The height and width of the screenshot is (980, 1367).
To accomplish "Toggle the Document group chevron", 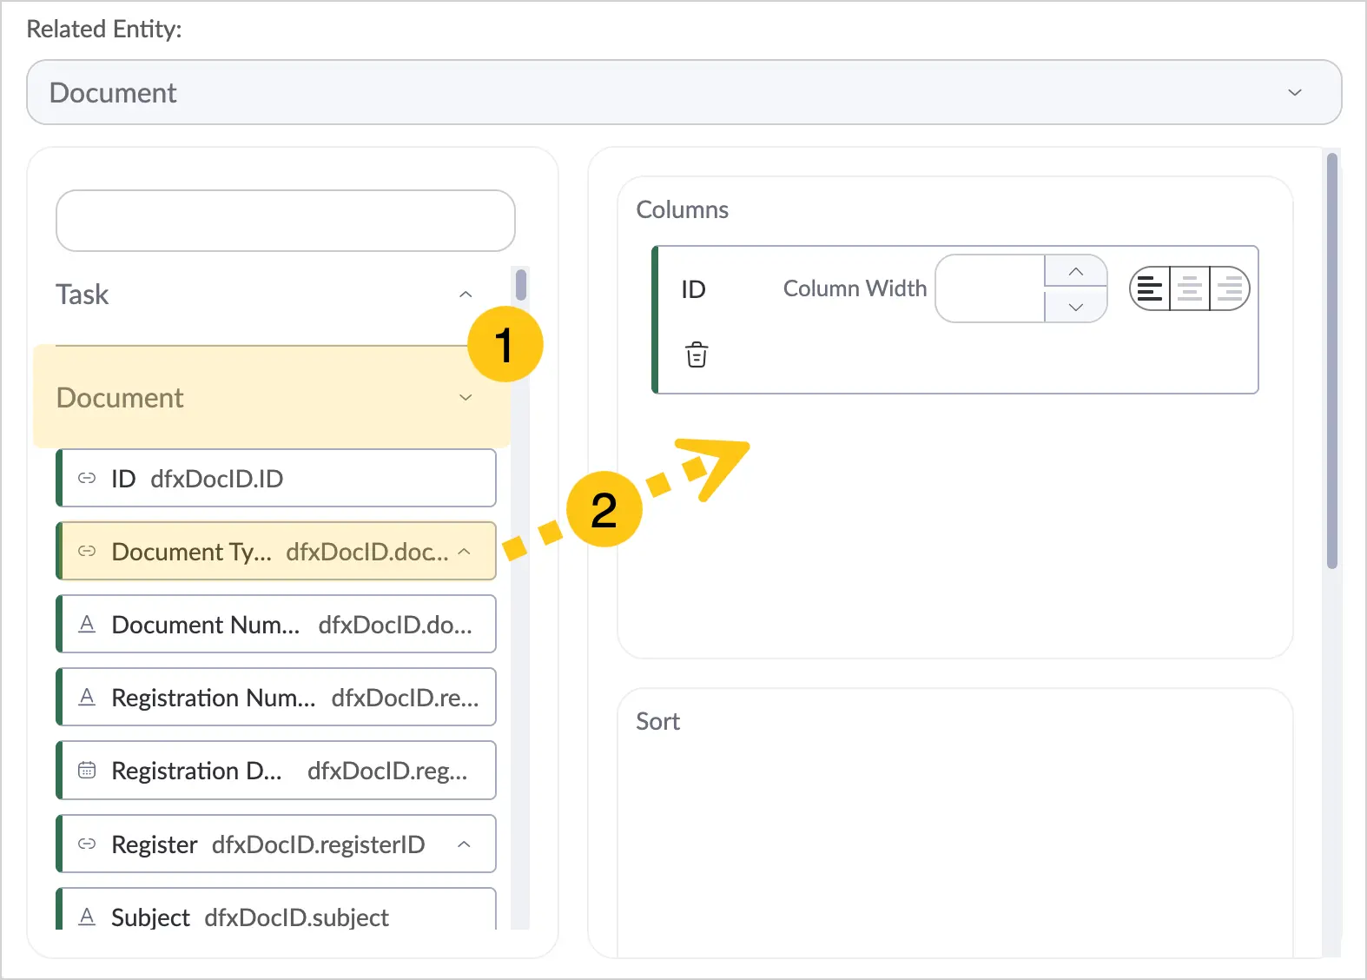I will coord(466,398).
